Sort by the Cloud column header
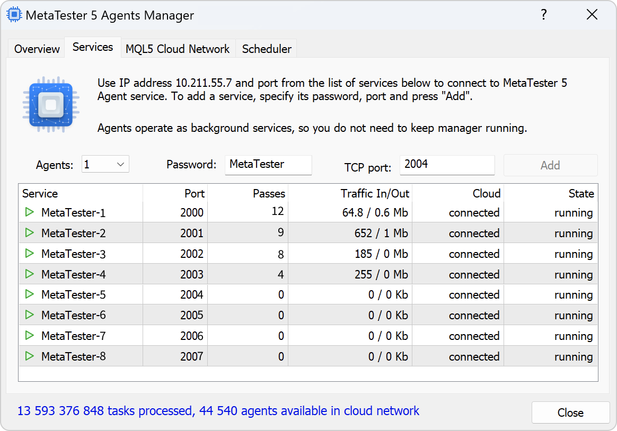The width and height of the screenshot is (617, 431). click(458, 193)
